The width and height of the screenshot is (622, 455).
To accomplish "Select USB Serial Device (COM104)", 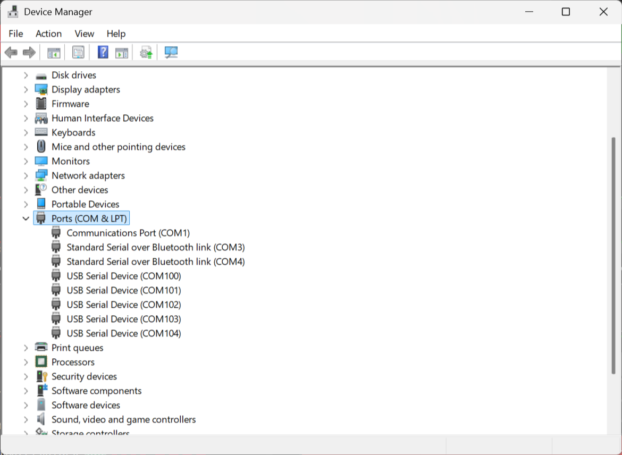I will (x=124, y=333).
